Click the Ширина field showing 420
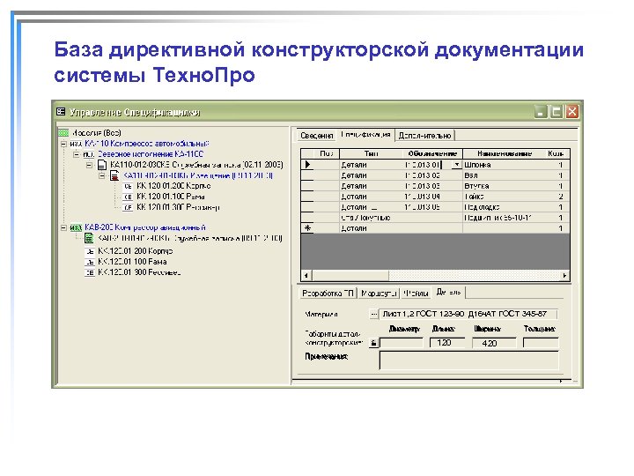The width and height of the screenshot is (634, 476). pos(494,343)
